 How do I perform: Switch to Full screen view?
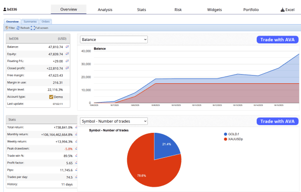39,28
